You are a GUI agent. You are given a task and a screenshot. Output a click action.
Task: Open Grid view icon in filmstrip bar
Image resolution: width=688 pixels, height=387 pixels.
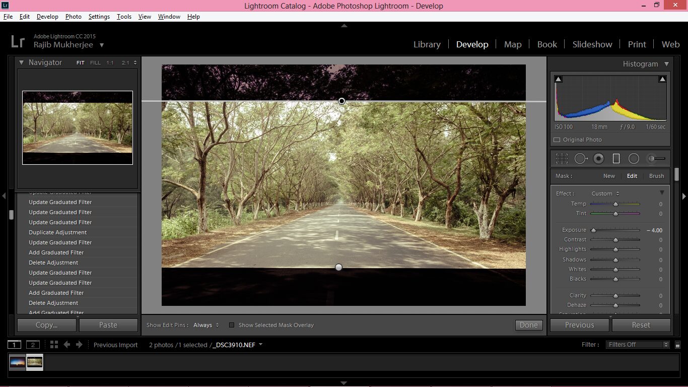[x=54, y=345]
